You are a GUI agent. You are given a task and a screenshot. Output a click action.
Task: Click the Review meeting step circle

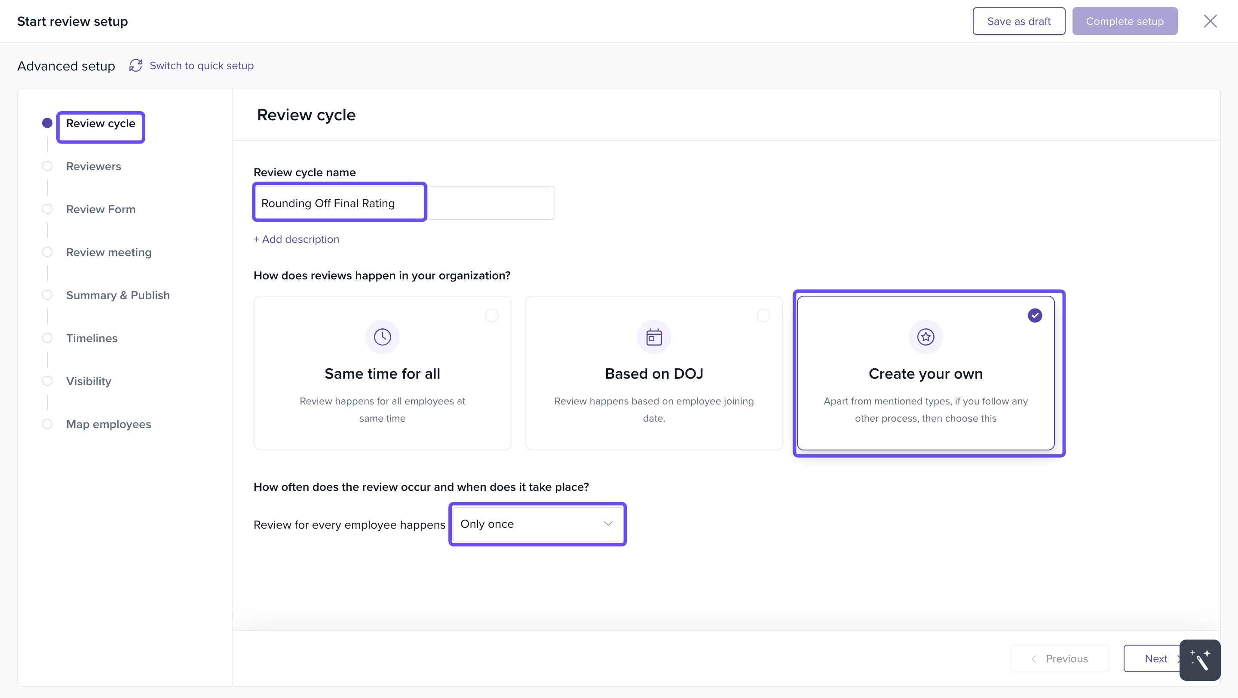(47, 252)
